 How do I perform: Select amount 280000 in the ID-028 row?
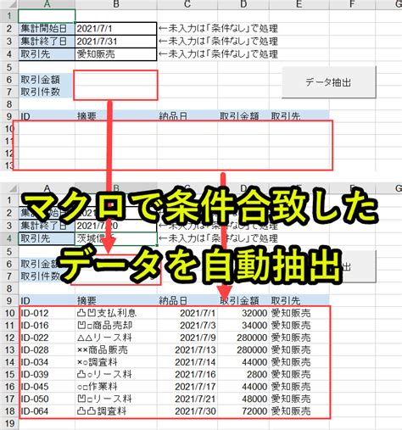(243, 349)
